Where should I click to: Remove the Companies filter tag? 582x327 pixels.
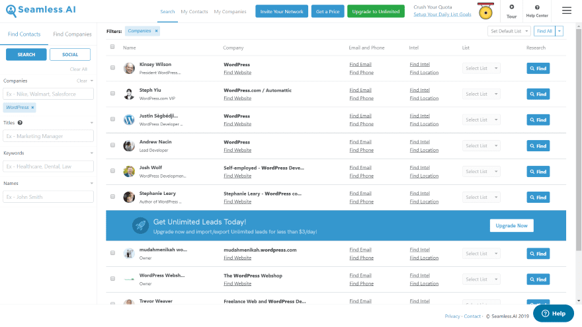[x=156, y=31]
